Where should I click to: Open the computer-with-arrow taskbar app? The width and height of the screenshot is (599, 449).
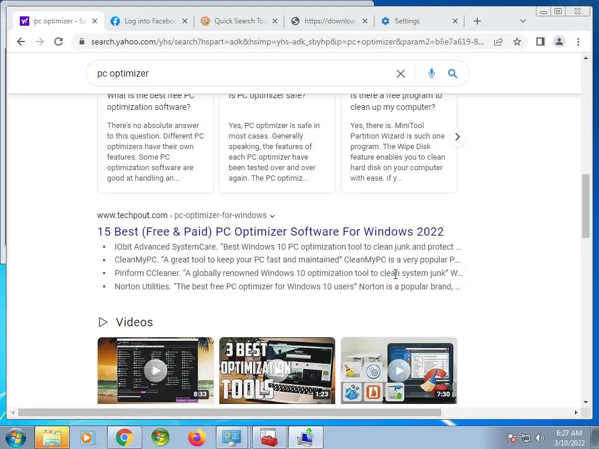coord(305,437)
